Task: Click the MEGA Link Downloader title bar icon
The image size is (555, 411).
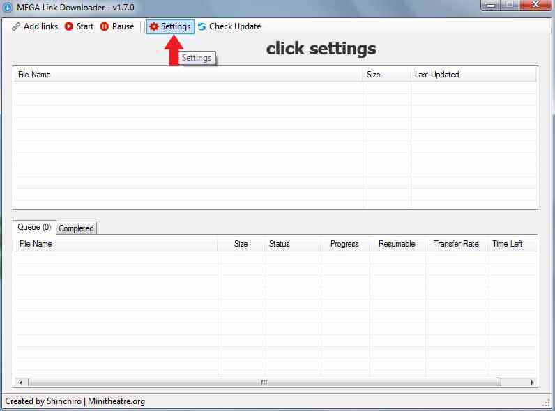Action: [x=7, y=7]
